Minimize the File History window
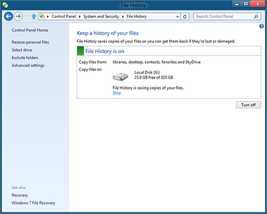Image resolution: width=267 pixels, height=214 pixels. (237, 4)
